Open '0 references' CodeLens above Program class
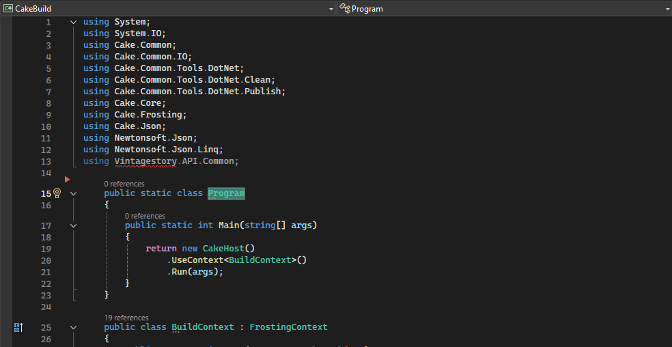Image resolution: width=672 pixels, height=347 pixels. pos(124,184)
